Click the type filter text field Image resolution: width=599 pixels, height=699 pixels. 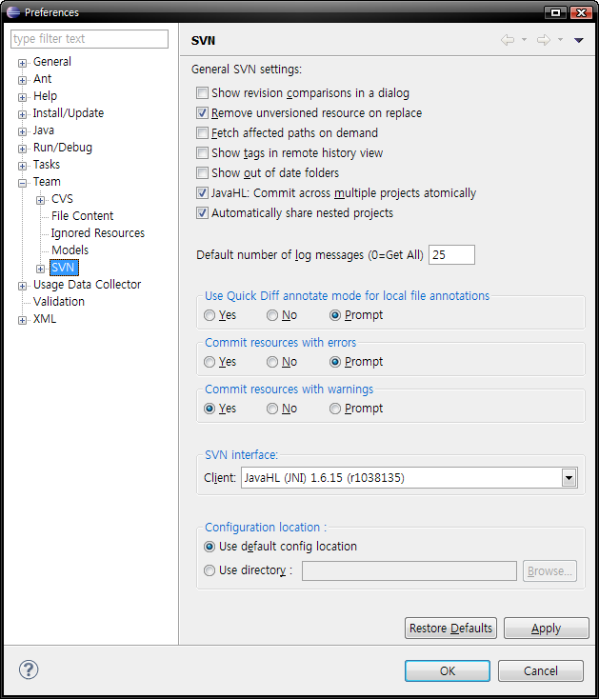[x=90, y=39]
